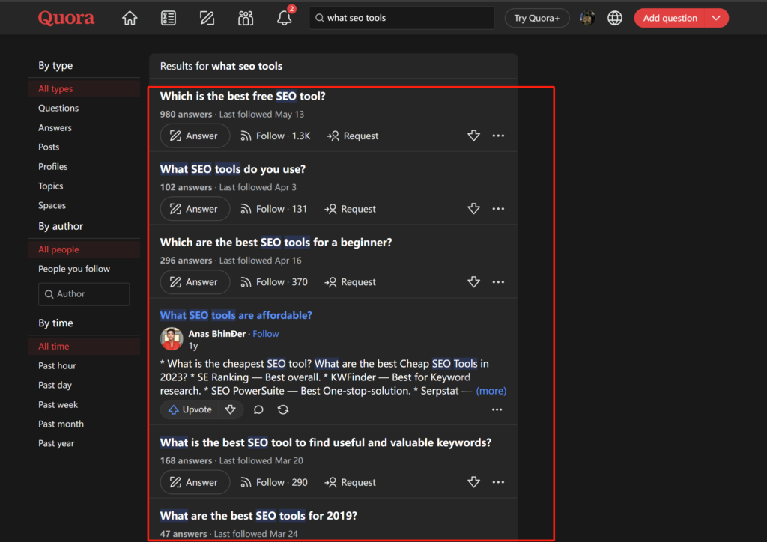Open 'best SEO tools for a beginner' question
The height and width of the screenshot is (542, 767).
click(276, 243)
